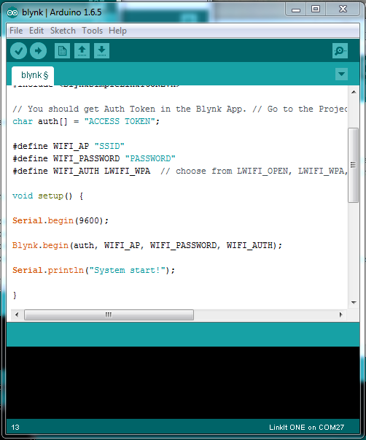Click the black console output area
The height and width of the screenshot is (440, 366).
point(183,382)
